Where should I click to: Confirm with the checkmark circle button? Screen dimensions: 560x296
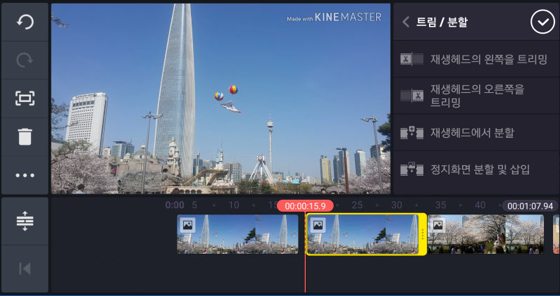point(542,22)
